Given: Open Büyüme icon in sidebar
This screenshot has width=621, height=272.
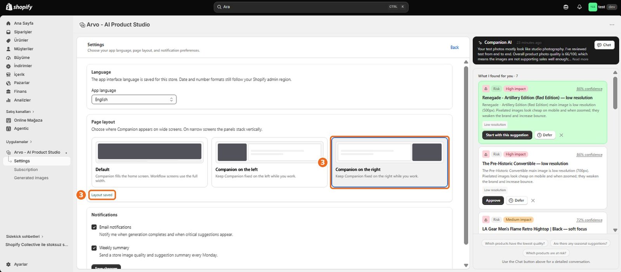Looking at the screenshot, I should point(9,57).
